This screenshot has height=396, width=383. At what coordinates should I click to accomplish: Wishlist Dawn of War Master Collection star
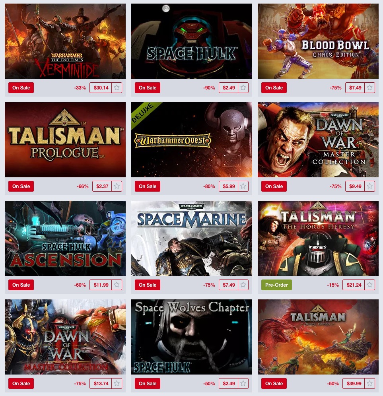click(x=369, y=186)
